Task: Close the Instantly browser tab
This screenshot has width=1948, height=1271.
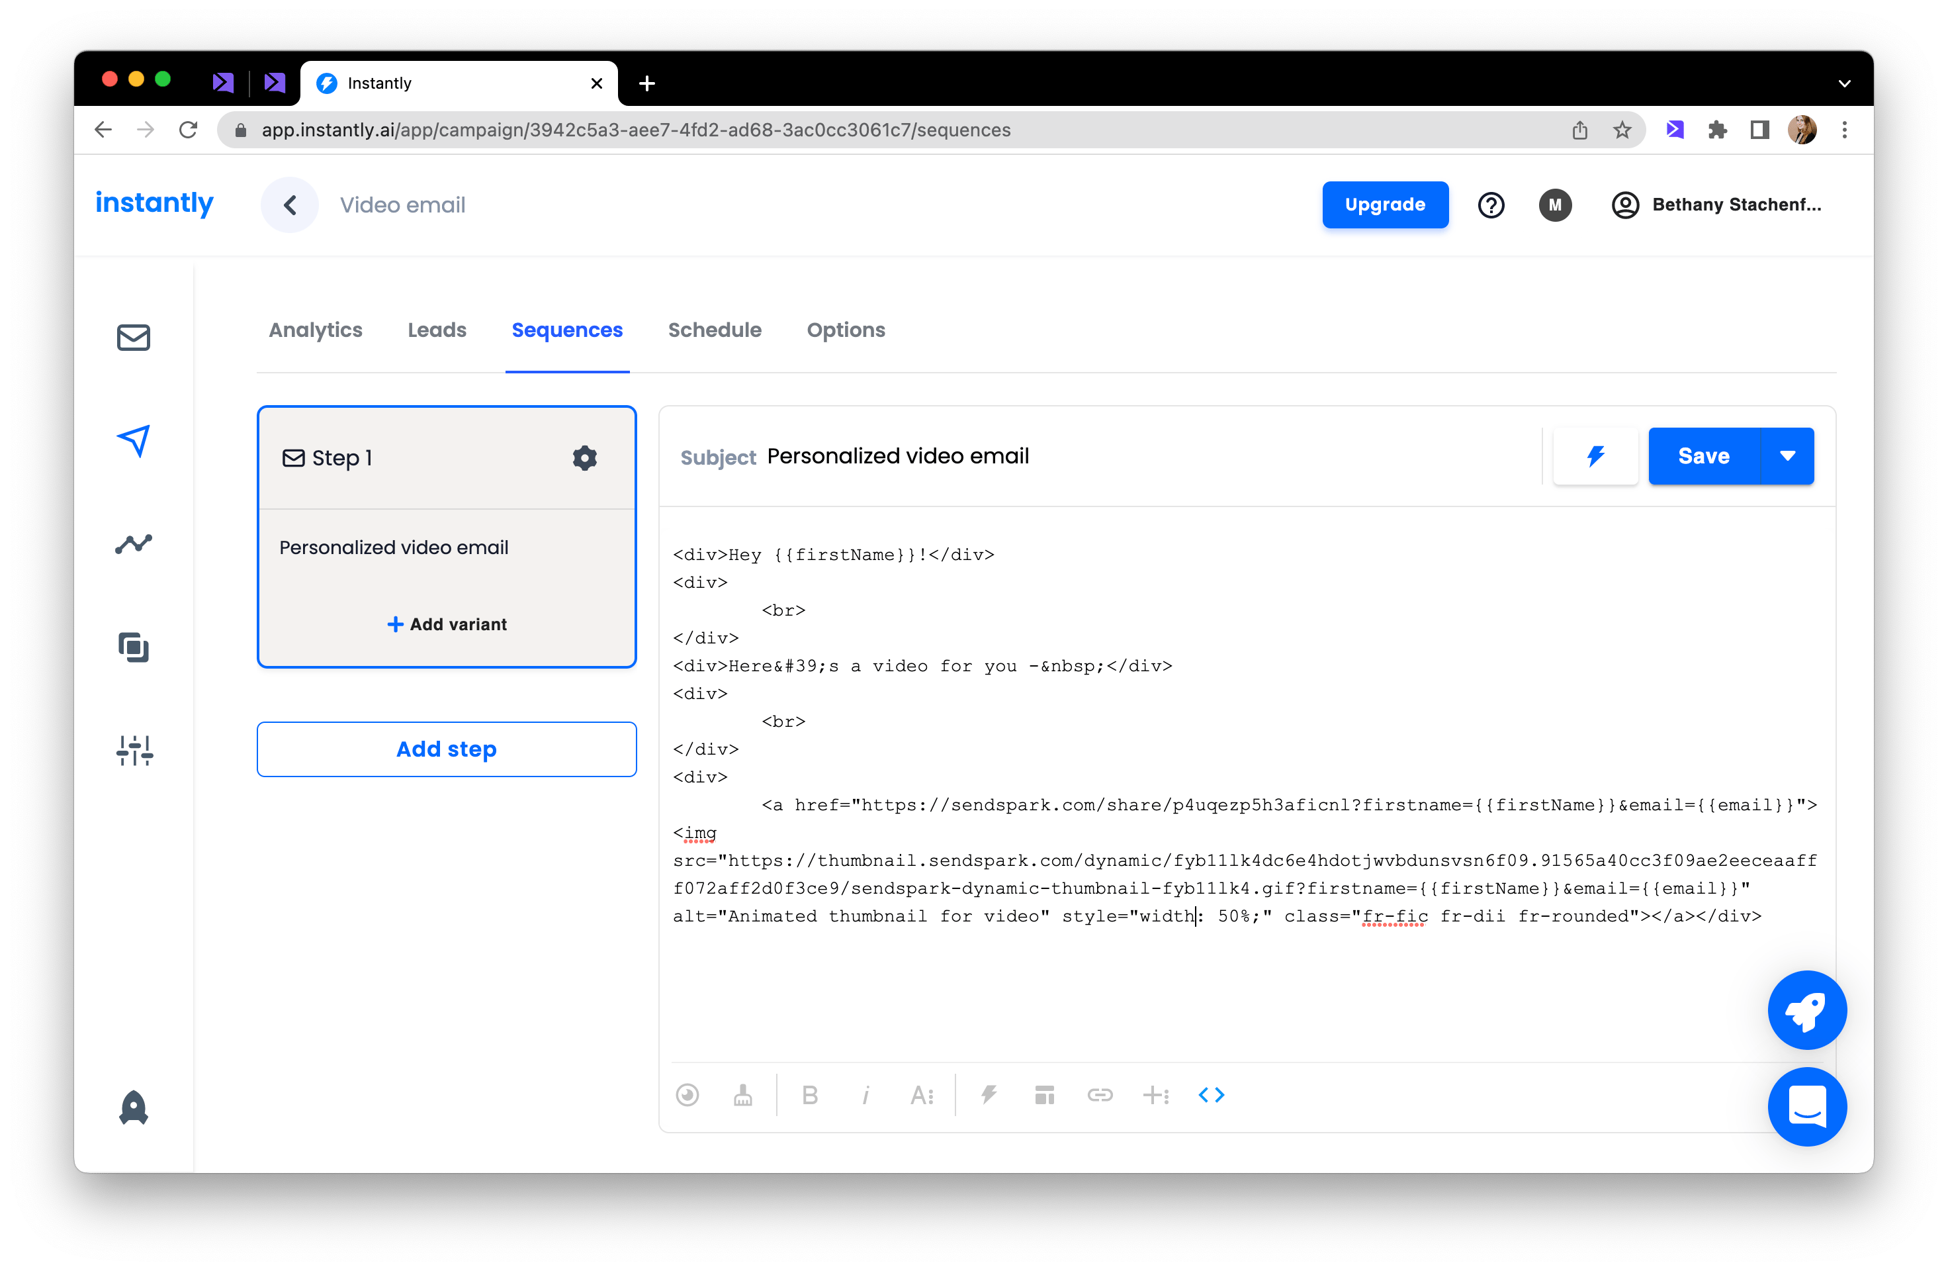Action: 597,83
